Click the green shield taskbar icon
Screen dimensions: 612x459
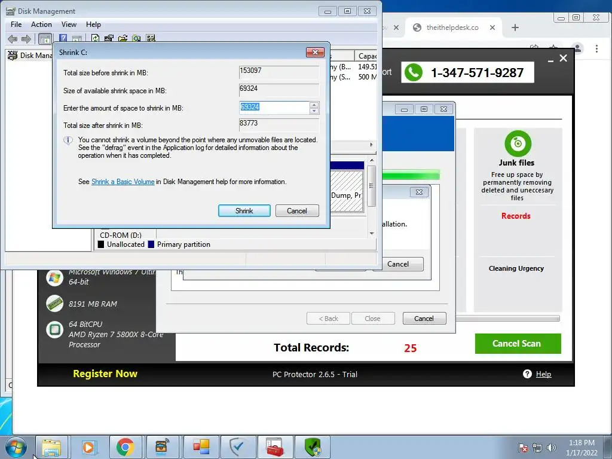(312, 447)
